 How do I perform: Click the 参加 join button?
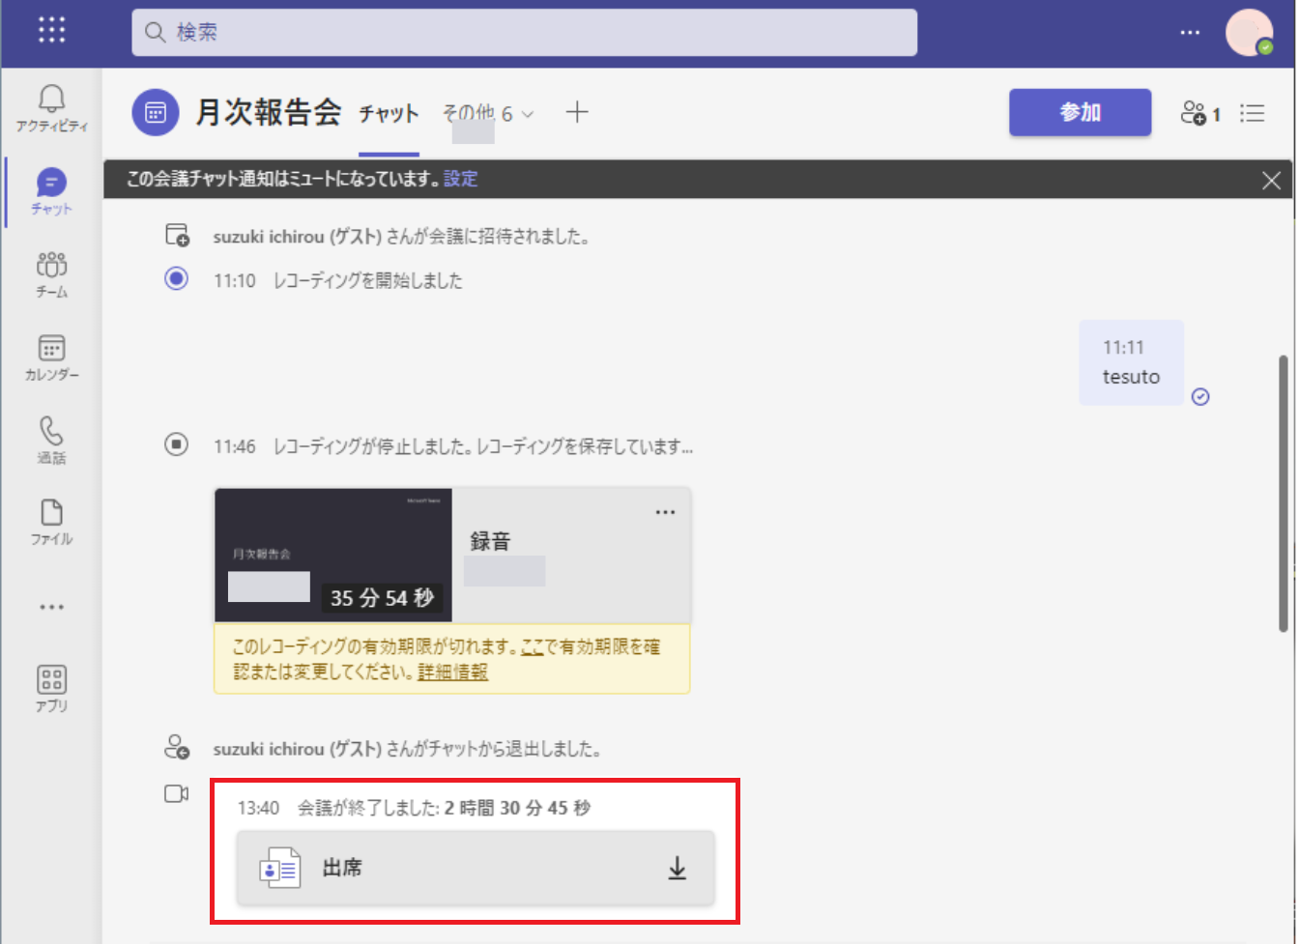tap(1080, 113)
